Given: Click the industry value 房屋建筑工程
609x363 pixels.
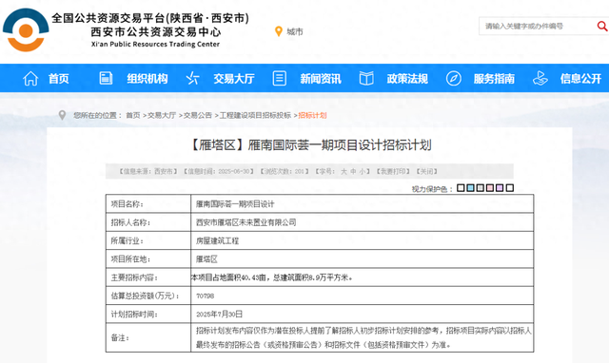Looking at the screenshot, I should [x=217, y=240].
